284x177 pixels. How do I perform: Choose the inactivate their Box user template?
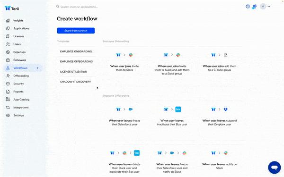tap(172, 117)
